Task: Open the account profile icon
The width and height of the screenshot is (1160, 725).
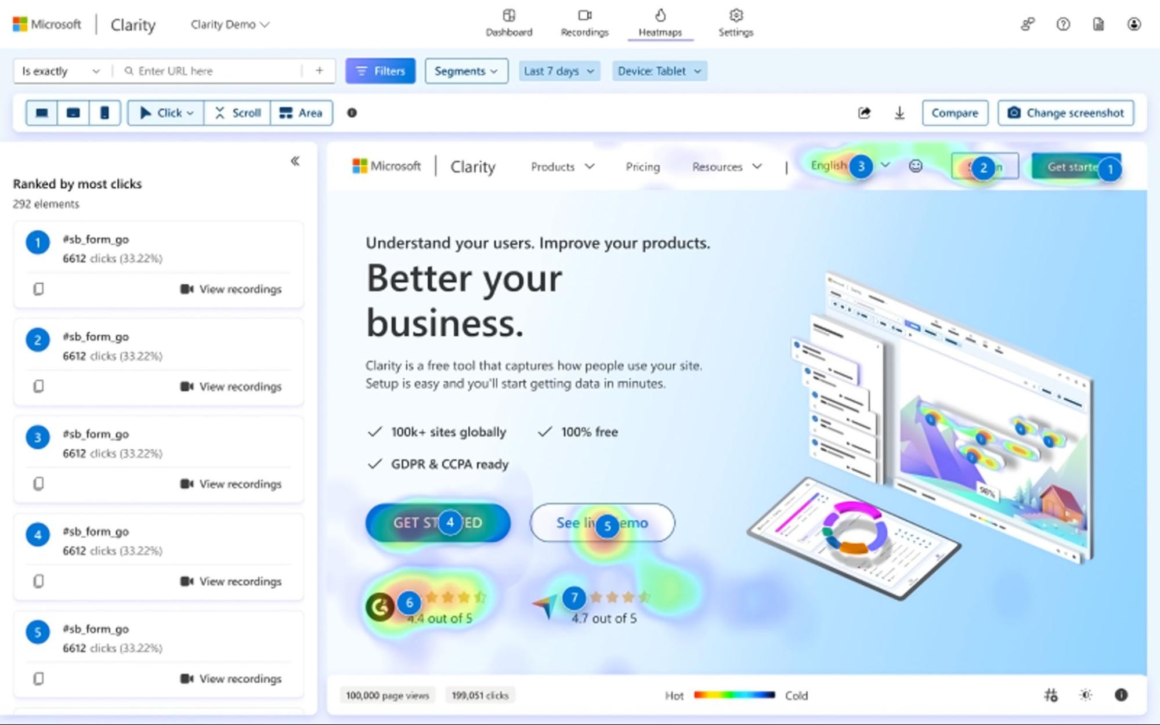Action: [1134, 24]
